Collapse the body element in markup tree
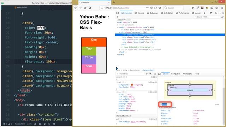The image size is (226, 127). (118, 28)
